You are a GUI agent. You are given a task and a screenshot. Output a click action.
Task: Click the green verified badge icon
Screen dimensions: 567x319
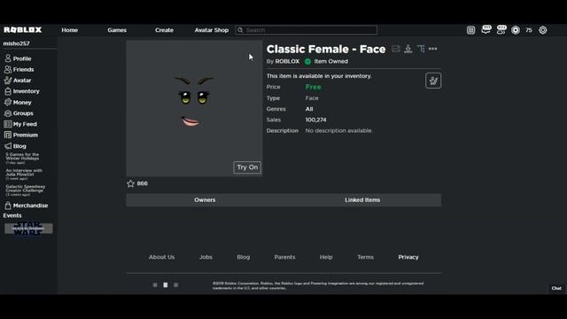point(307,61)
